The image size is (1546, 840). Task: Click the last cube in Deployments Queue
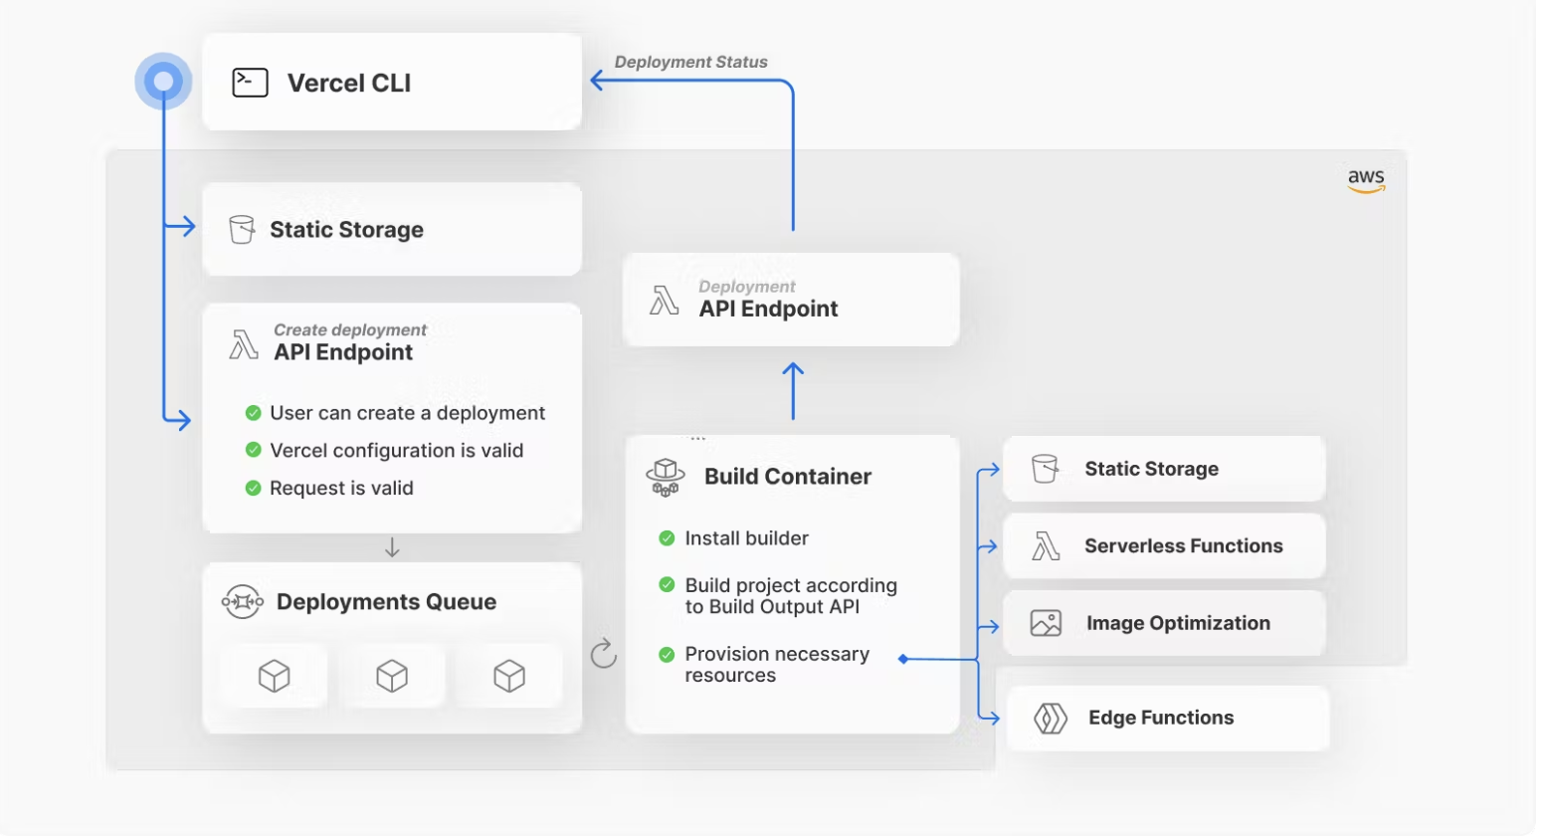tap(509, 677)
